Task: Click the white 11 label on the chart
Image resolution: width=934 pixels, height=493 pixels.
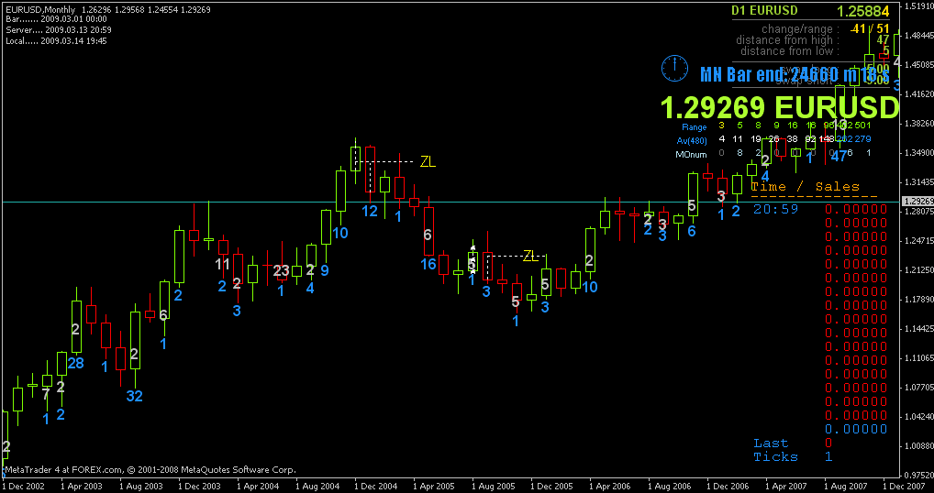Action: tap(222, 264)
